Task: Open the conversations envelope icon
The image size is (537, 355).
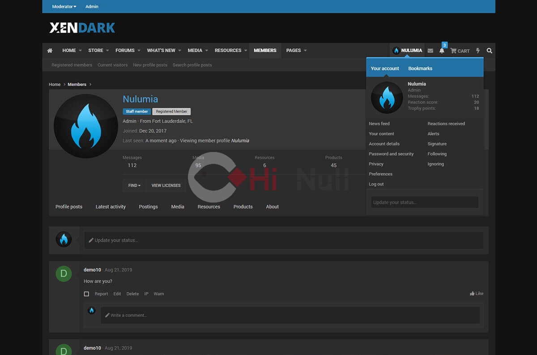Action: point(430,51)
